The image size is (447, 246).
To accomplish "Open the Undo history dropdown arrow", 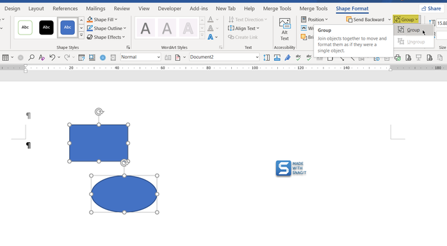I will (59, 57).
